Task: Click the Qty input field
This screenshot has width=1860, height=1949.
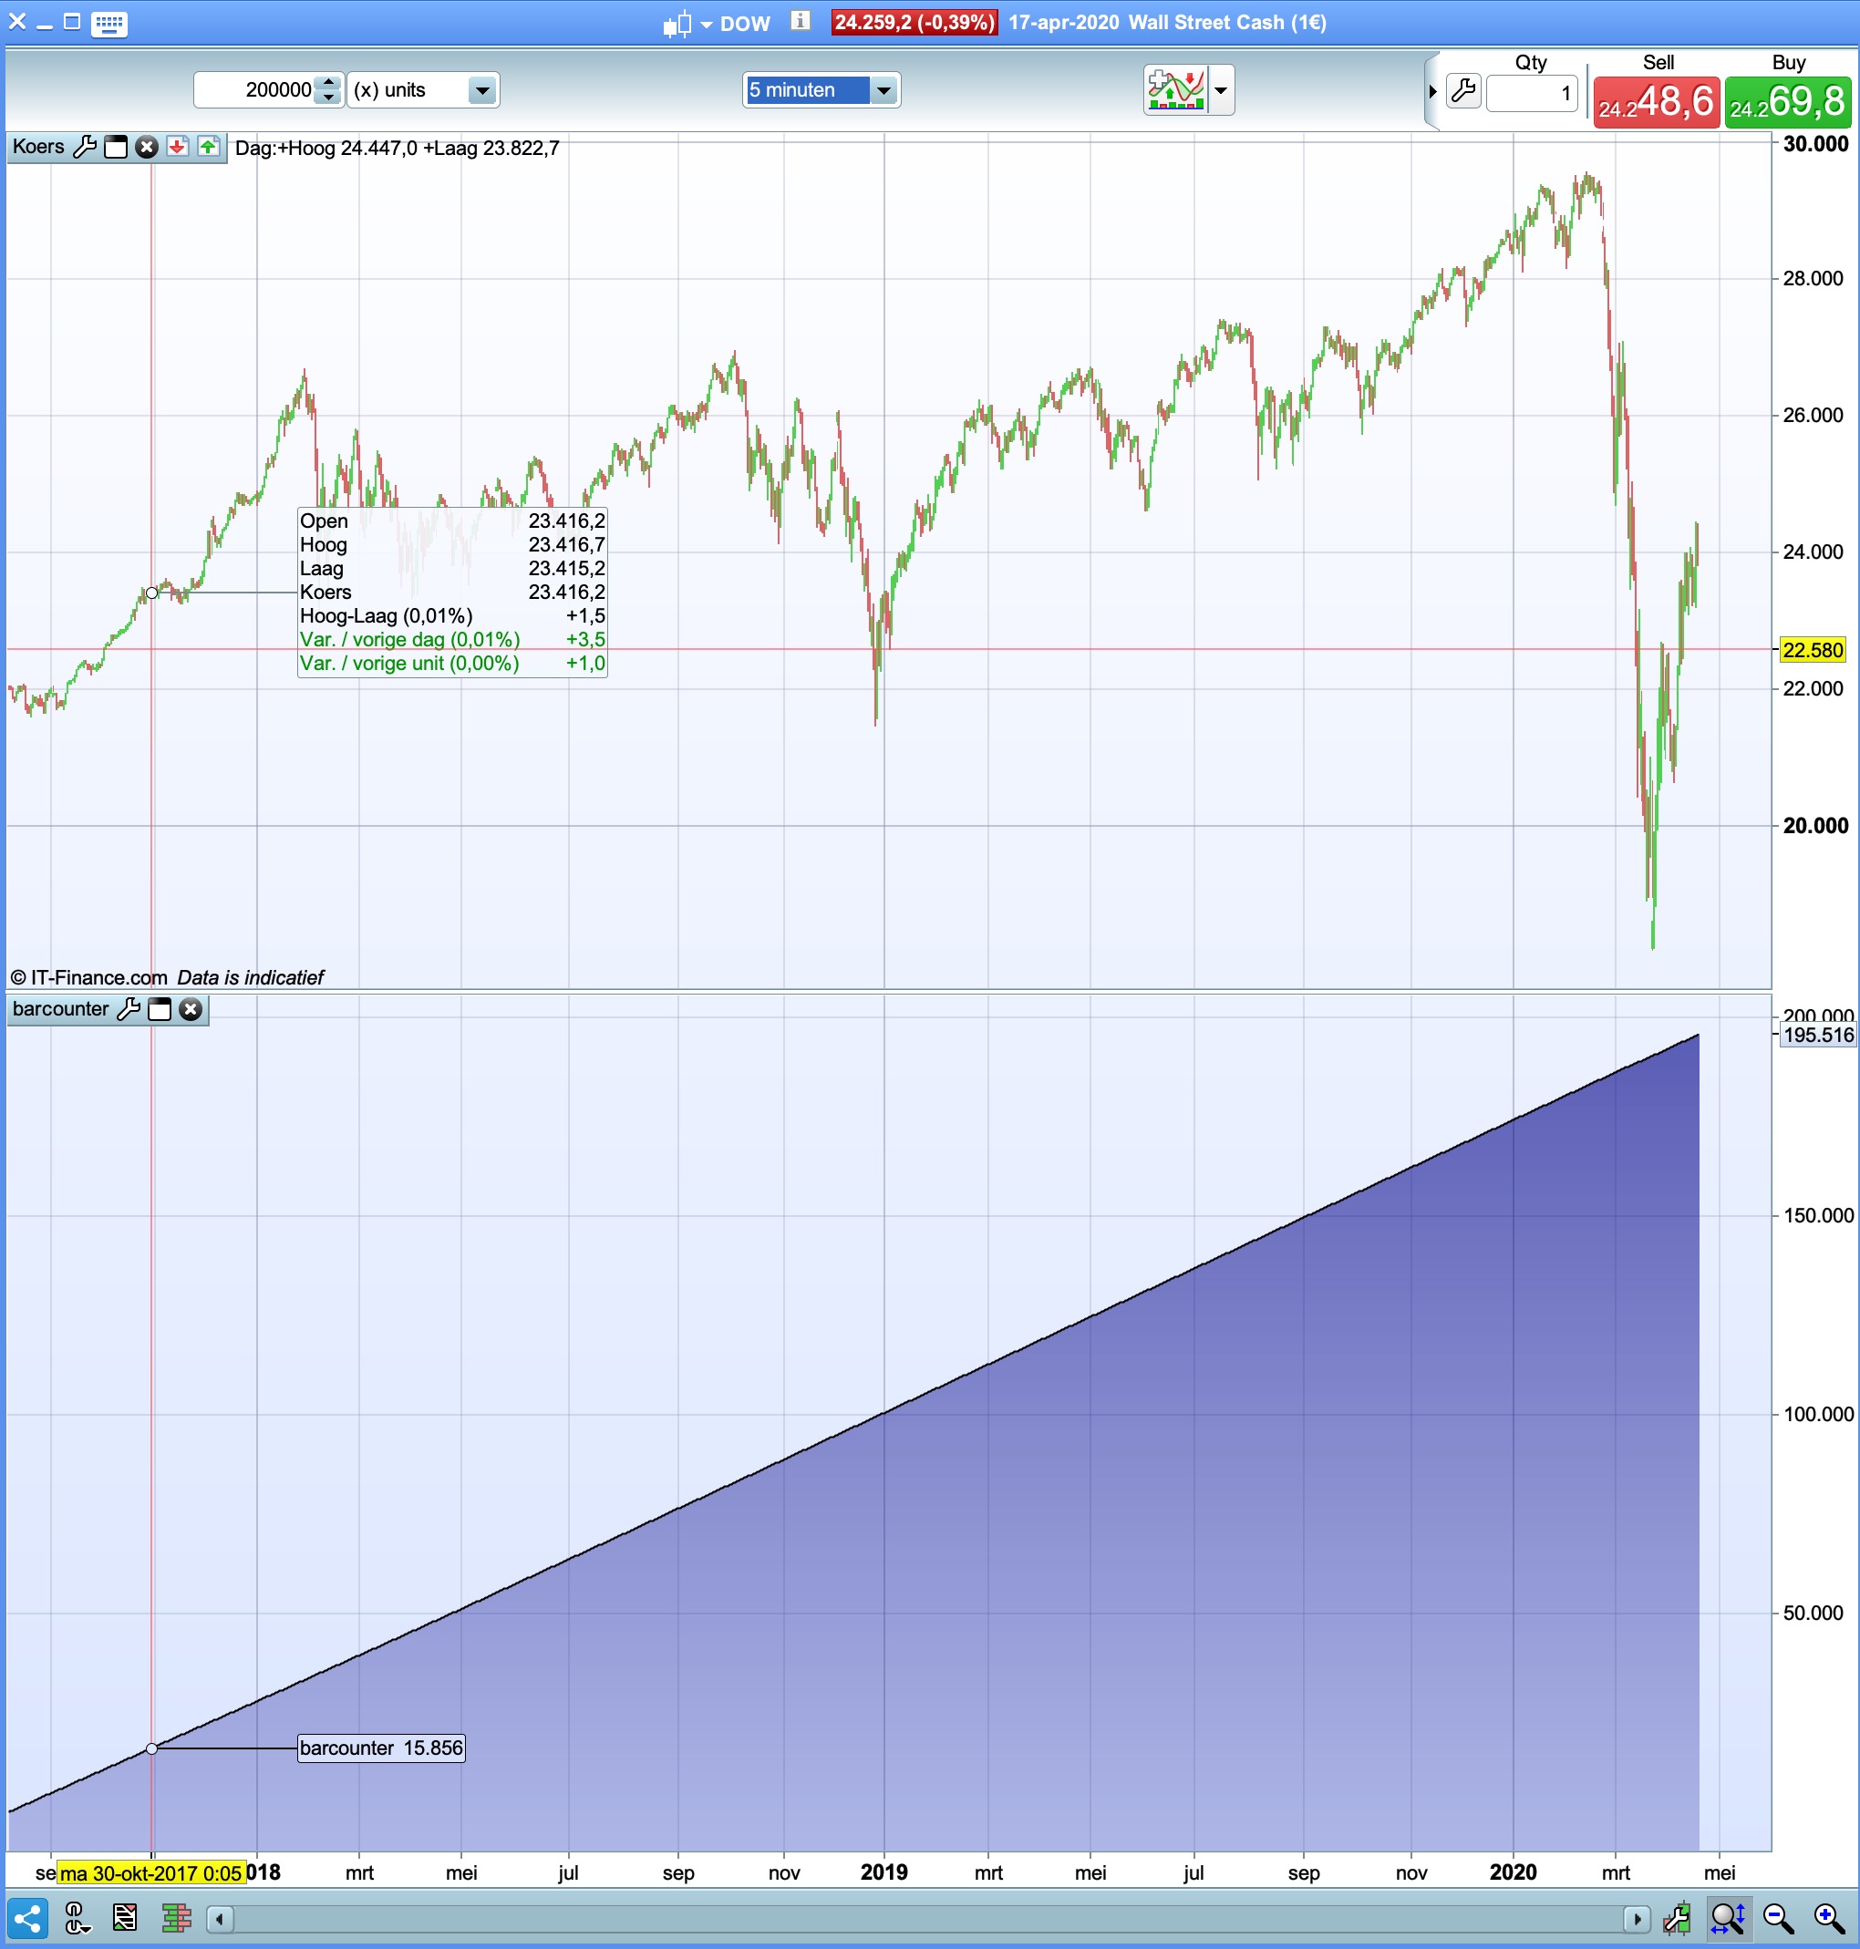Action: [1530, 93]
